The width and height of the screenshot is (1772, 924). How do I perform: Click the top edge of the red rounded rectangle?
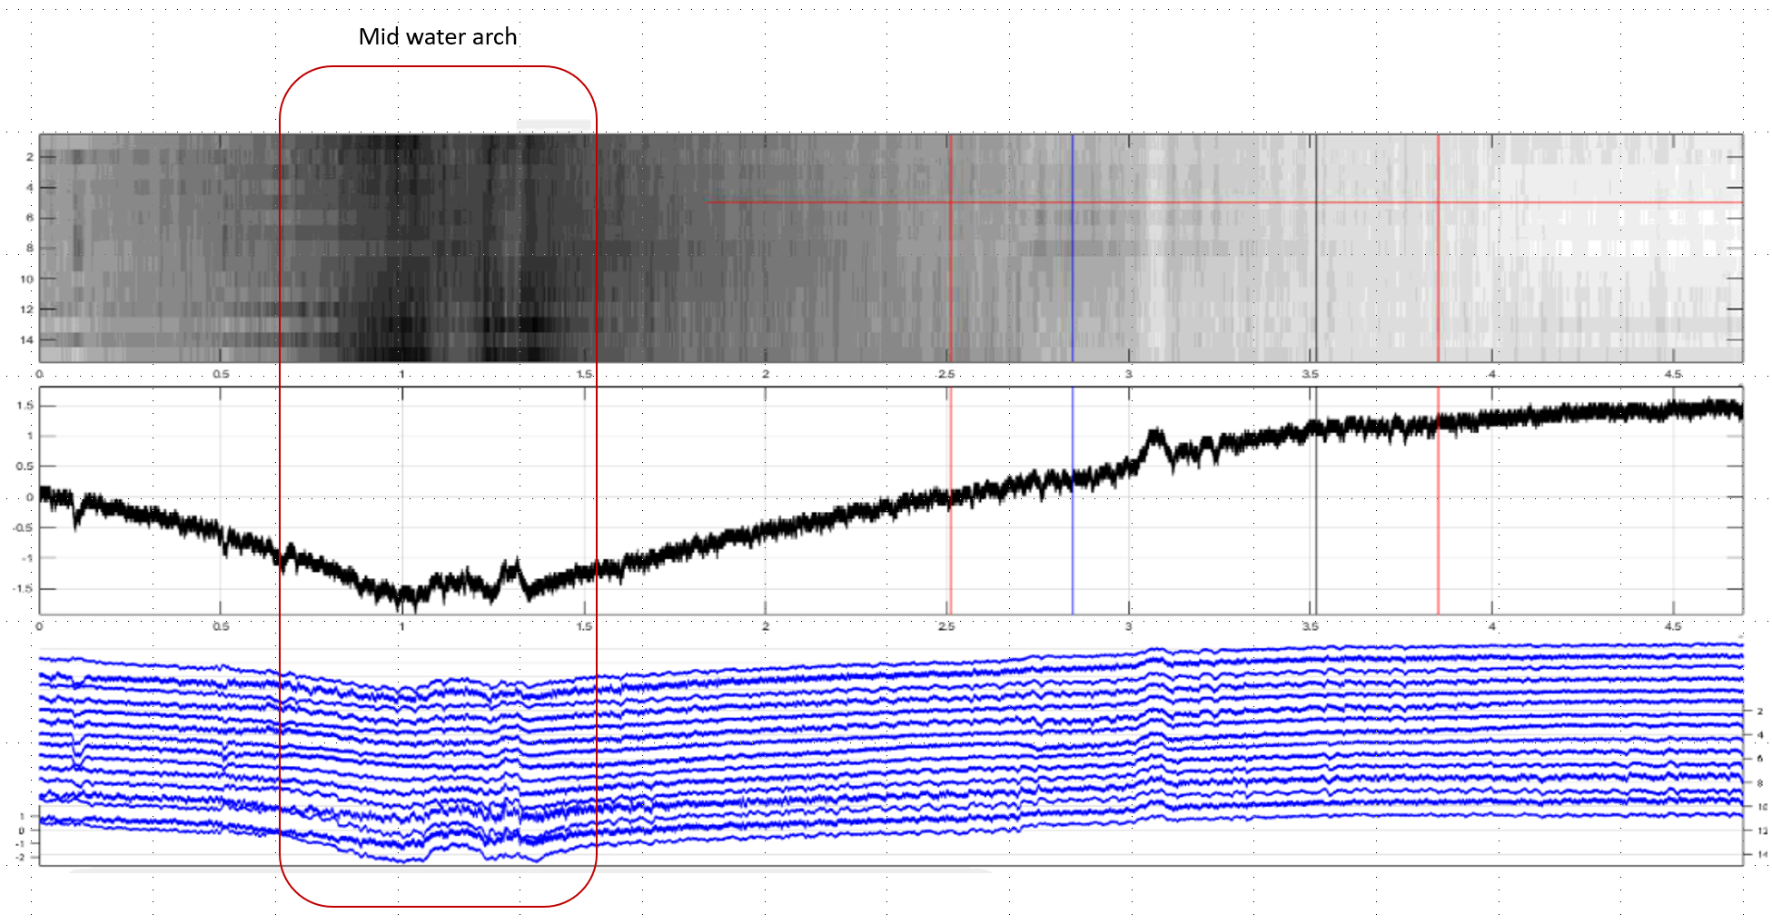tap(438, 66)
